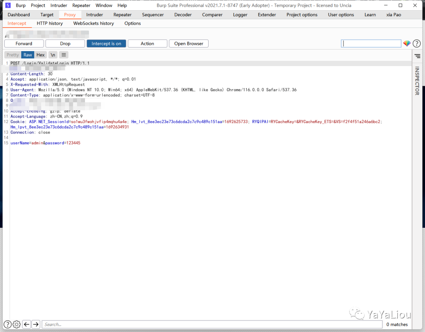
Task: Click the Content-Type header line
Action: point(82,95)
